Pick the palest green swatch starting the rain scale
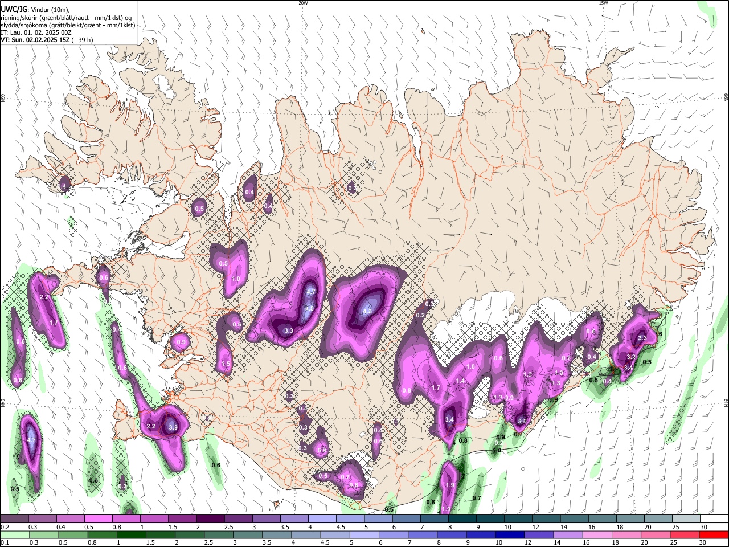 [14, 534]
